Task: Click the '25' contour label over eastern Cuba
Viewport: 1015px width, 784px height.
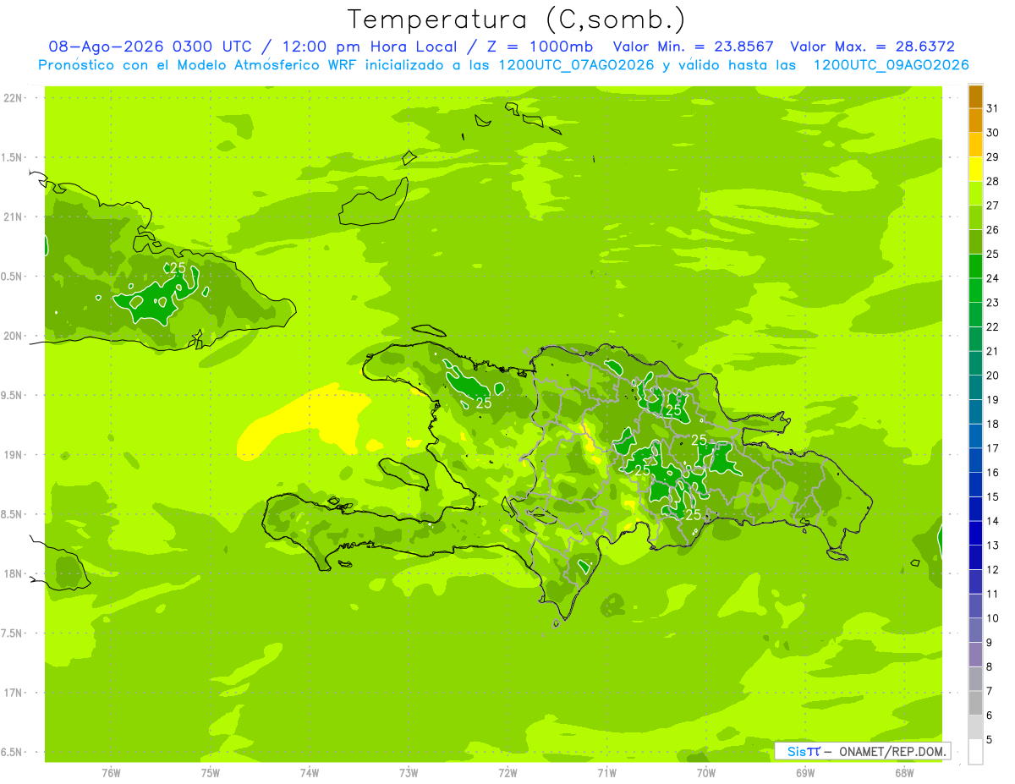Action: (178, 267)
